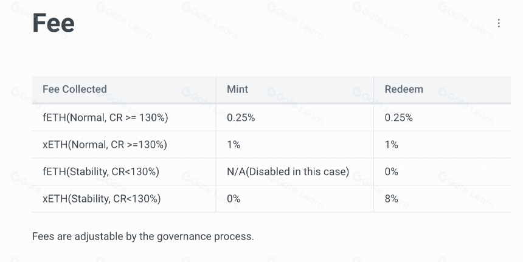Screen dimensions: 523x262
Task: Click the xETH(Stability, CR<130%) row label
Action: pos(102,199)
